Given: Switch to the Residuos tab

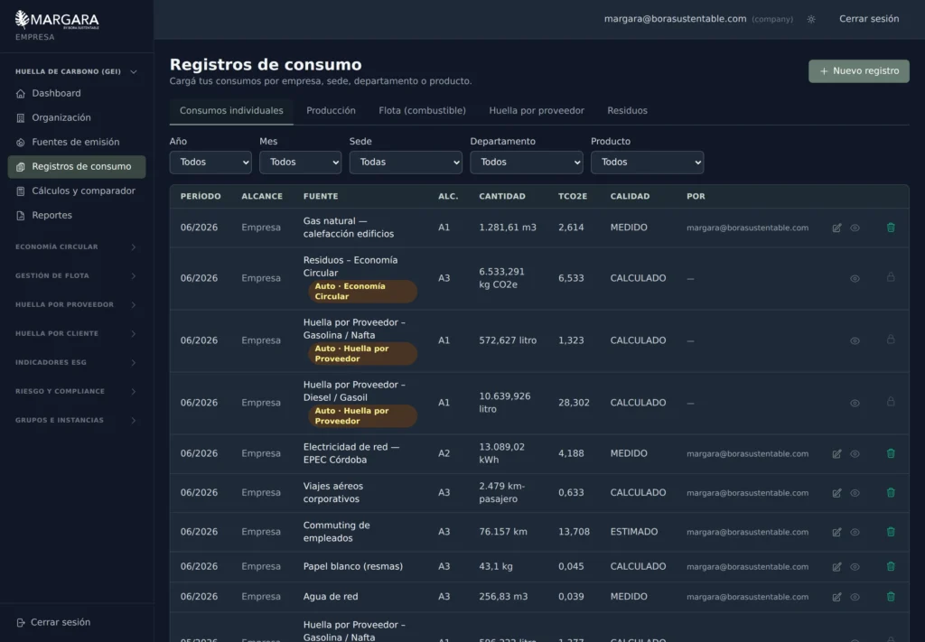Looking at the screenshot, I should click(627, 111).
